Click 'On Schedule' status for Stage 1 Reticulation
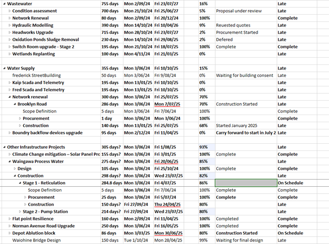The image size is (329, 244). tap(291, 183)
